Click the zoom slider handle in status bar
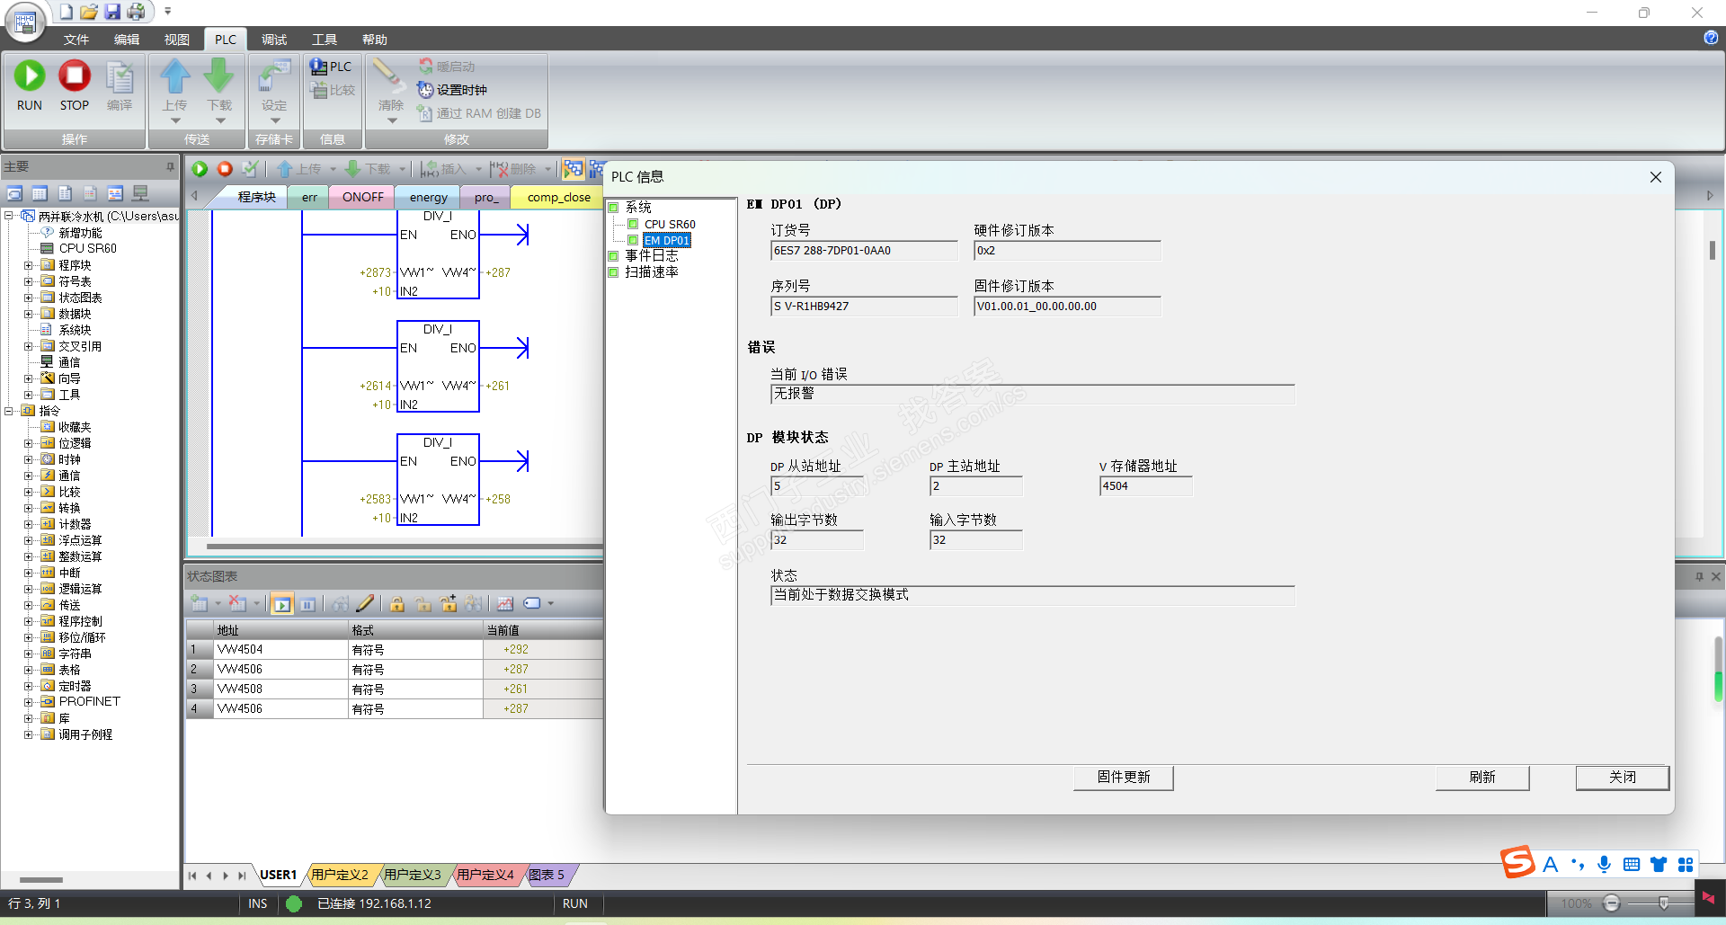This screenshot has width=1726, height=925. 1664,903
